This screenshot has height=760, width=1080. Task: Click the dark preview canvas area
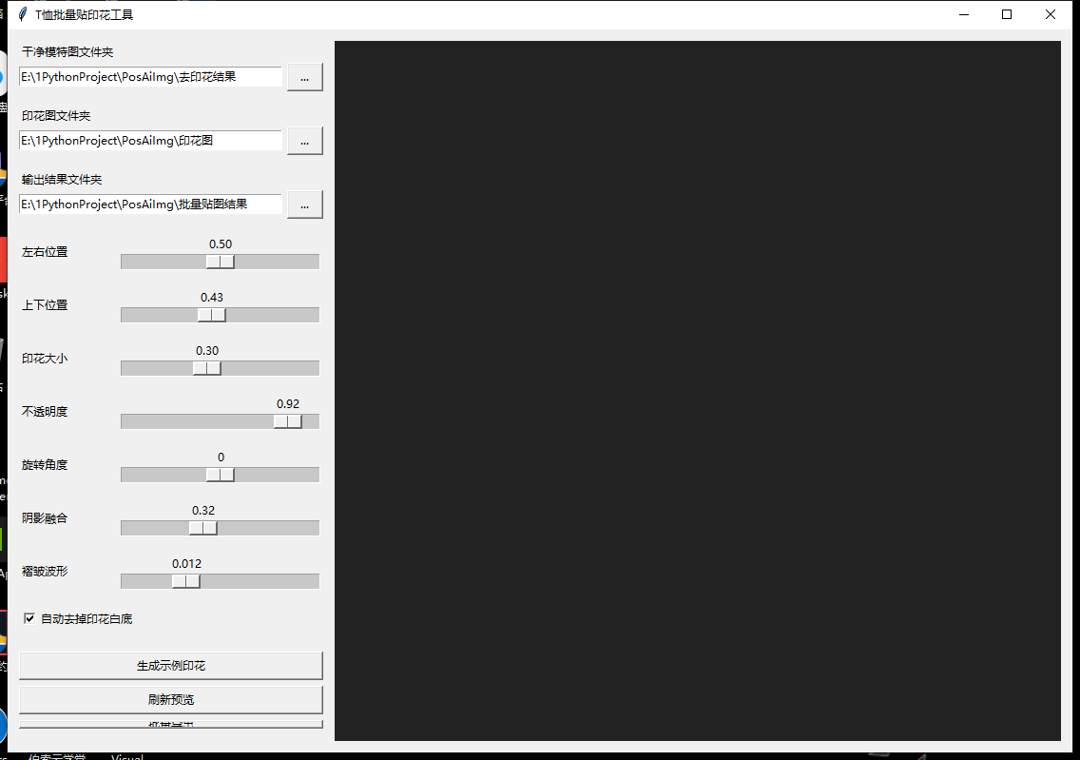(x=697, y=391)
